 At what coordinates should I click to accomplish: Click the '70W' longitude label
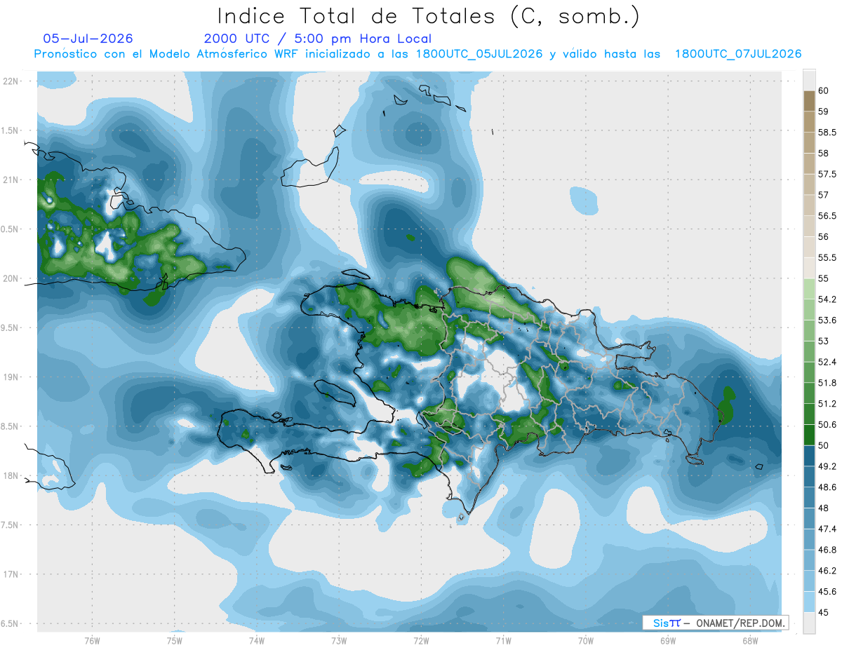click(586, 640)
